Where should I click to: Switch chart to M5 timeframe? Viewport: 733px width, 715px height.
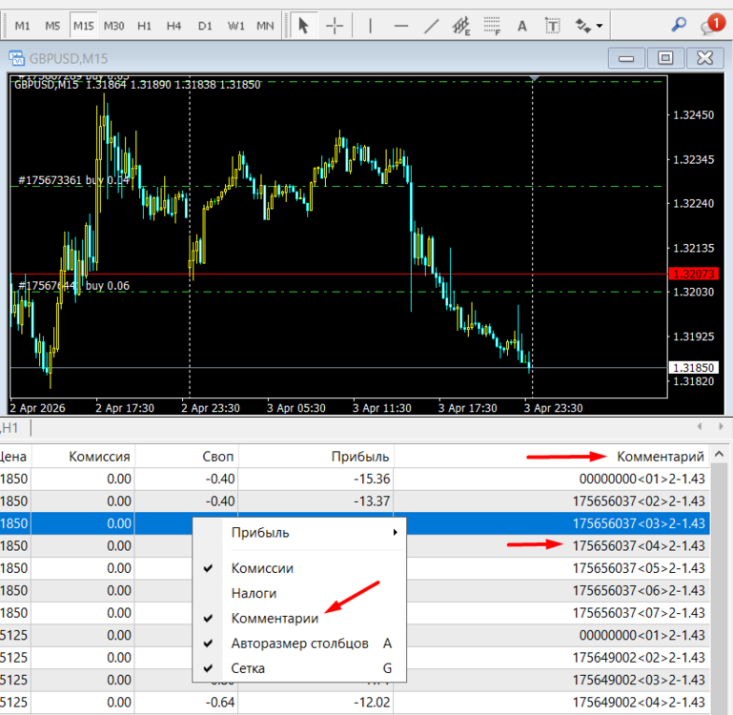click(52, 26)
